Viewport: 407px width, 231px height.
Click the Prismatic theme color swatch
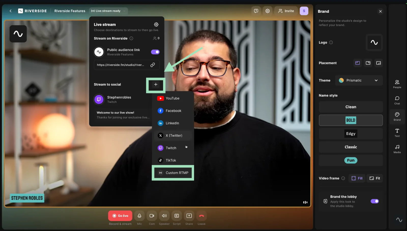341,80
